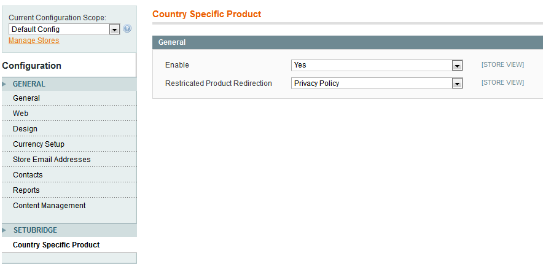Click the Enable dropdown arrow button
This screenshot has height=264, width=543.
[x=457, y=66]
